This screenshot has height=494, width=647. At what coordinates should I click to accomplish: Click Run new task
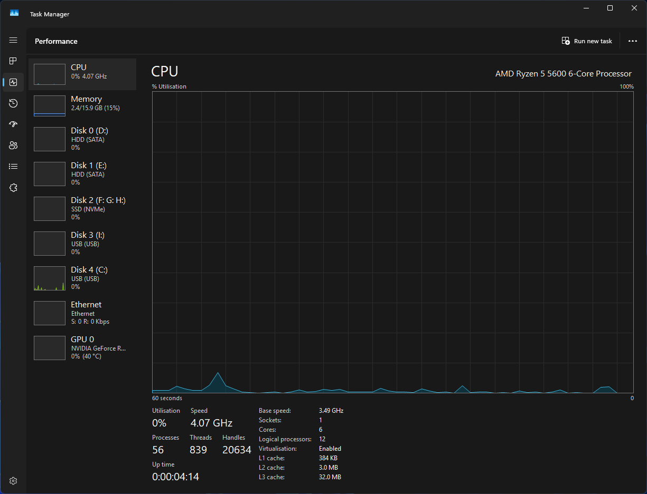[x=587, y=41]
